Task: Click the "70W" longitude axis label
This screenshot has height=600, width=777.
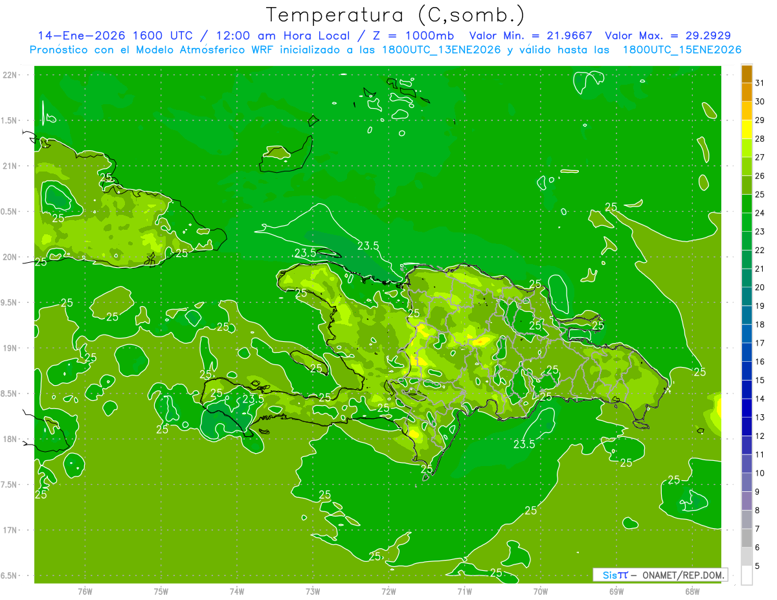Action: pyautogui.click(x=541, y=592)
